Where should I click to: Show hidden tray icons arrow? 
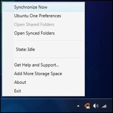[78, 106]
